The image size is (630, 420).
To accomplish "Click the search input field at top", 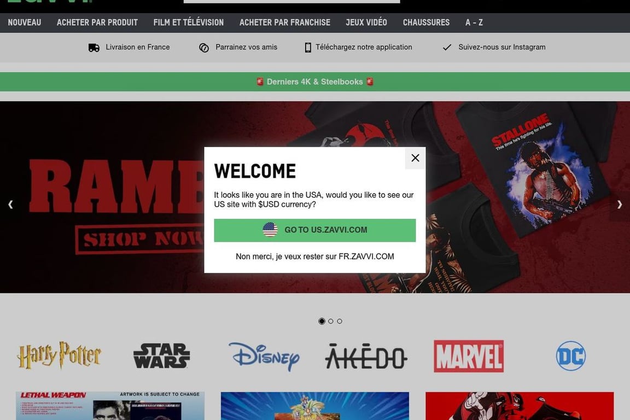I will click(x=291, y=1).
